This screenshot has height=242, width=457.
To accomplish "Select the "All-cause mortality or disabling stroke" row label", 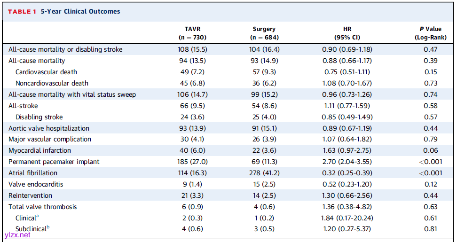I will pos(65,49).
